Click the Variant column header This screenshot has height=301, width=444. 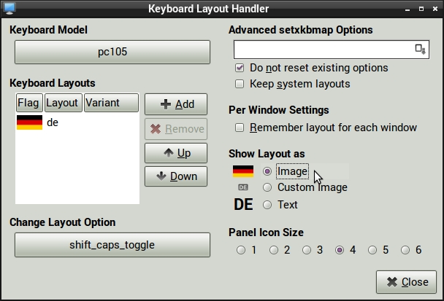click(110, 103)
